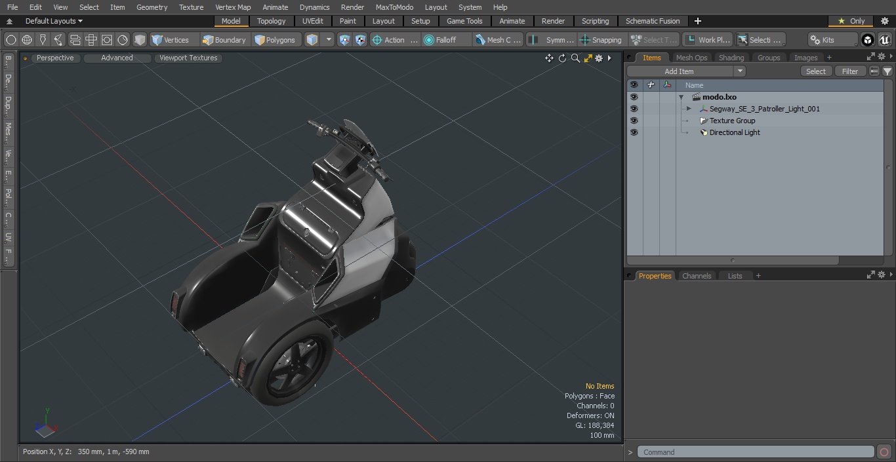Switch to the Topology layout tab
The image size is (896, 462).
pyautogui.click(x=272, y=21)
